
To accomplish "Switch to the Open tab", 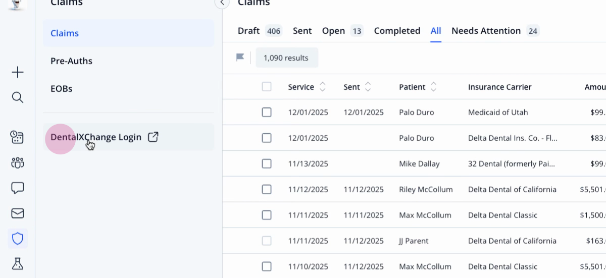I will [x=333, y=31].
